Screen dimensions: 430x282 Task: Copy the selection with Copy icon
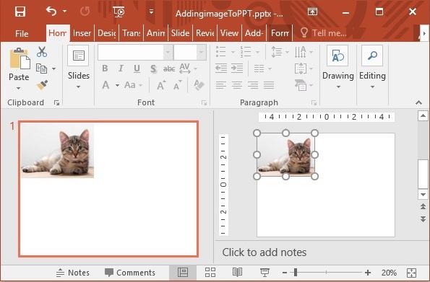[x=41, y=69]
